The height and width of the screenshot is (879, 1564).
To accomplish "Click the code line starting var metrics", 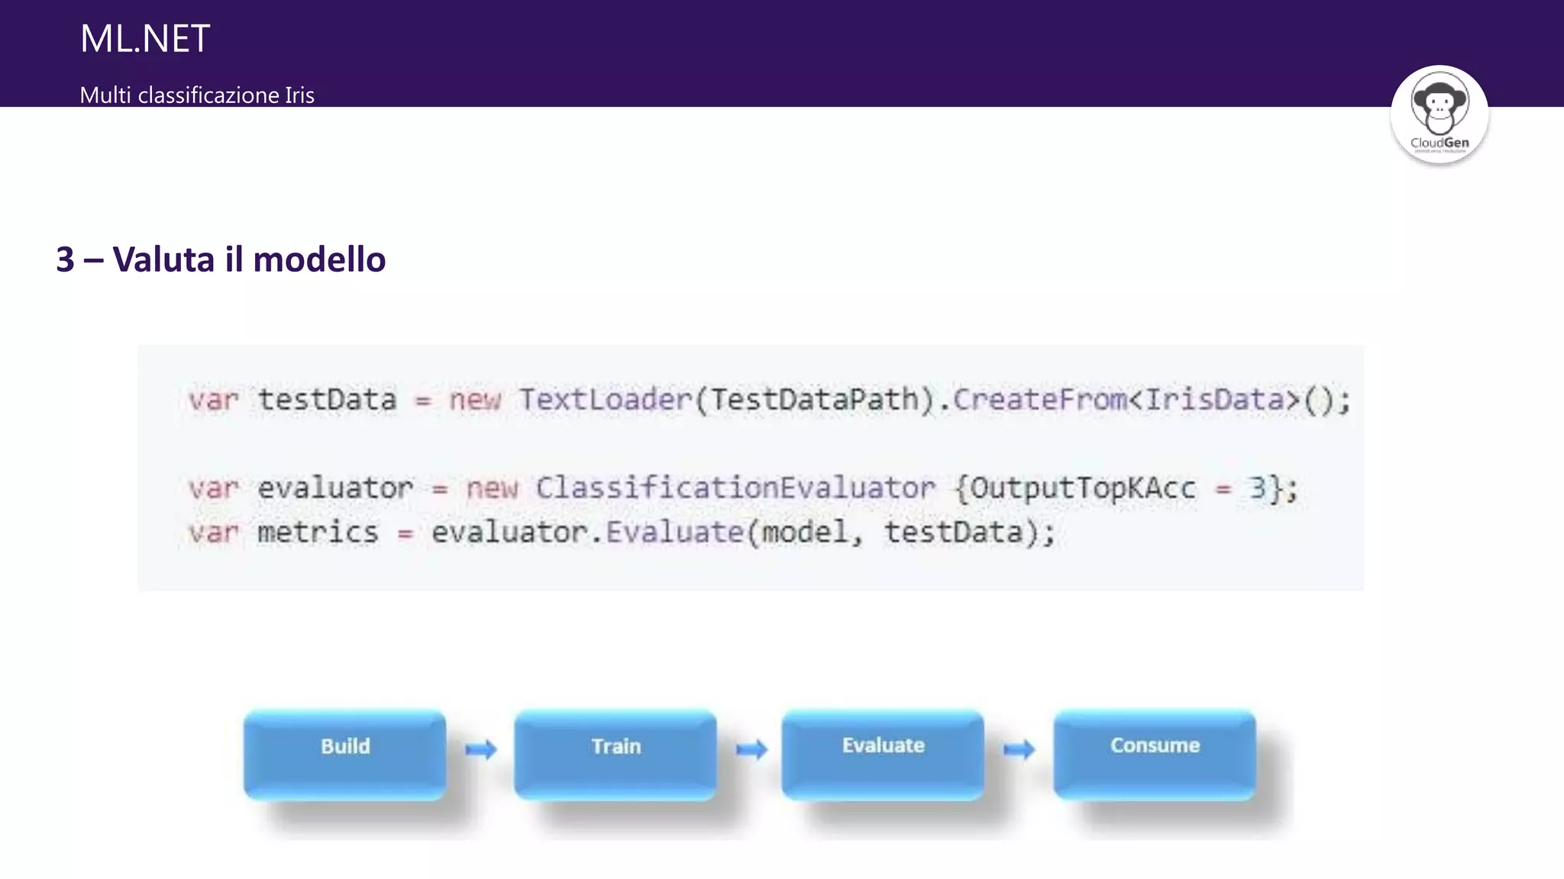I will [x=622, y=533].
